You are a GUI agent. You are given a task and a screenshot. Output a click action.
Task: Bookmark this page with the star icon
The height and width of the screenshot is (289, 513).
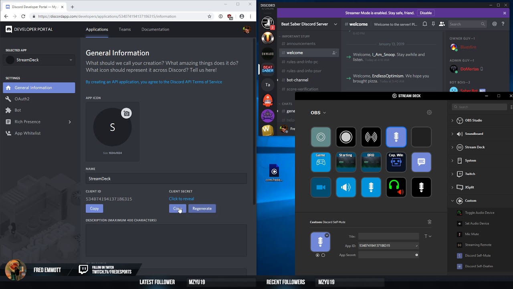(x=209, y=16)
